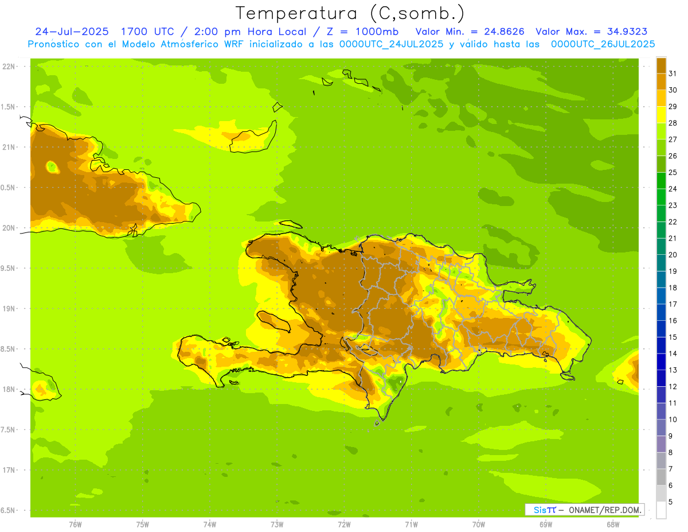The width and height of the screenshot is (688, 532).
Task: Click the "18N" latitude label
Action: pyautogui.click(x=9, y=390)
